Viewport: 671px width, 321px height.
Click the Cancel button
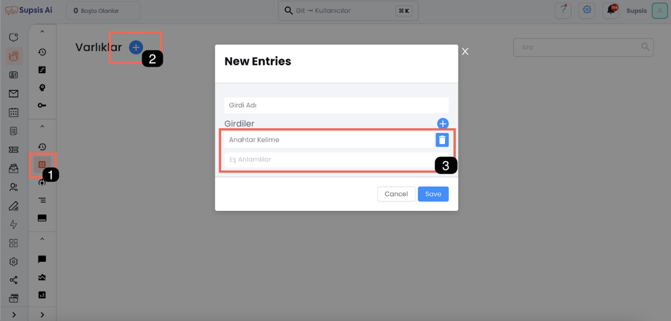[x=396, y=194]
